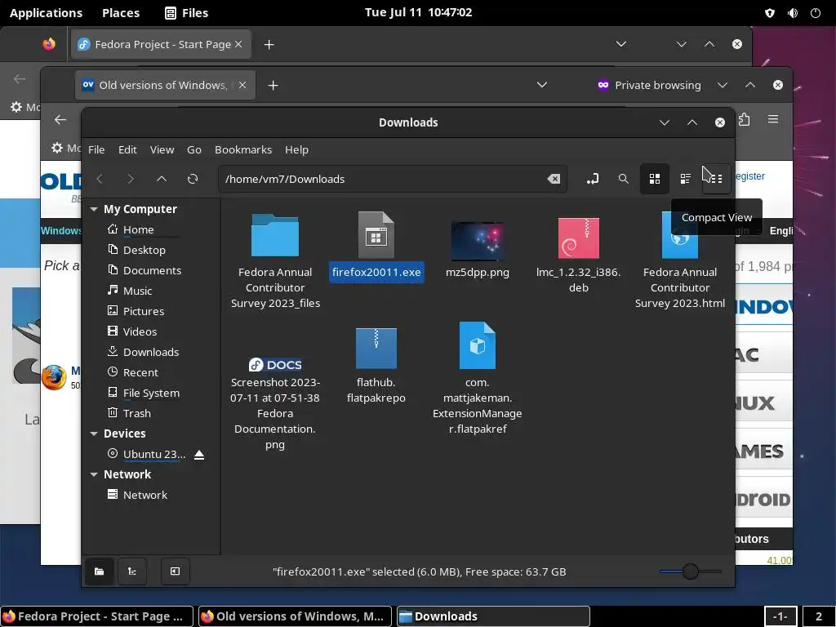Show Places sidebar button in status bar
Viewport: 836px width, 627px height.
[x=99, y=571]
